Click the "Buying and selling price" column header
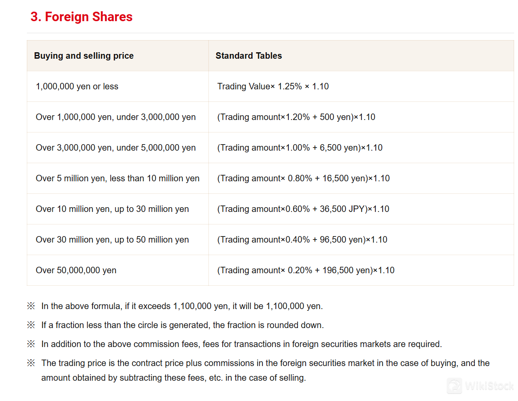 [84, 56]
